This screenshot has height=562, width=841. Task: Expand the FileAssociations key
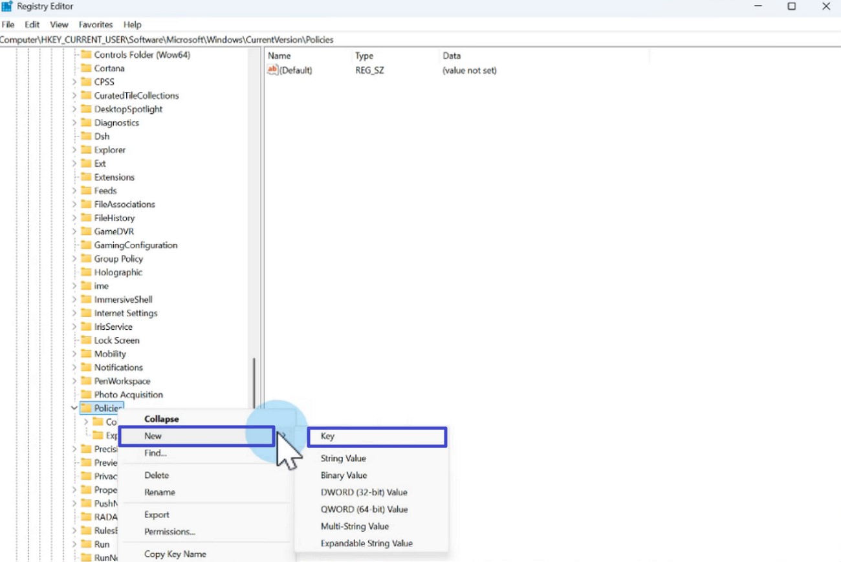[74, 204]
